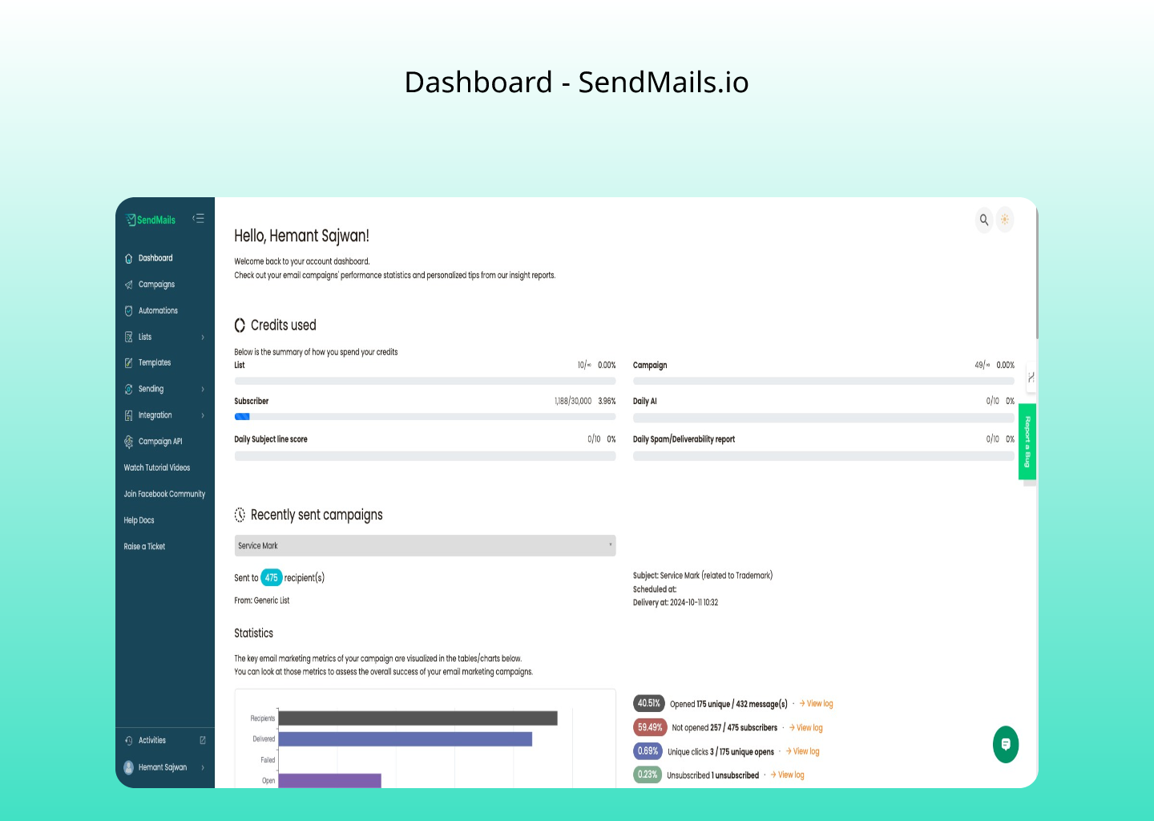Open Watch Tutorial Videos menu item
Screen dimensions: 1154x821
pos(157,468)
